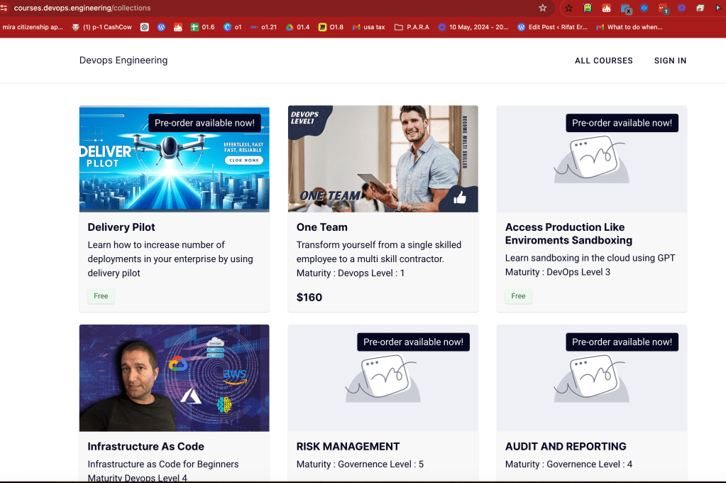The width and height of the screenshot is (726, 483).
Task: Click the cursor arrow extension at the toolbar's end
Action: click(719, 8)
